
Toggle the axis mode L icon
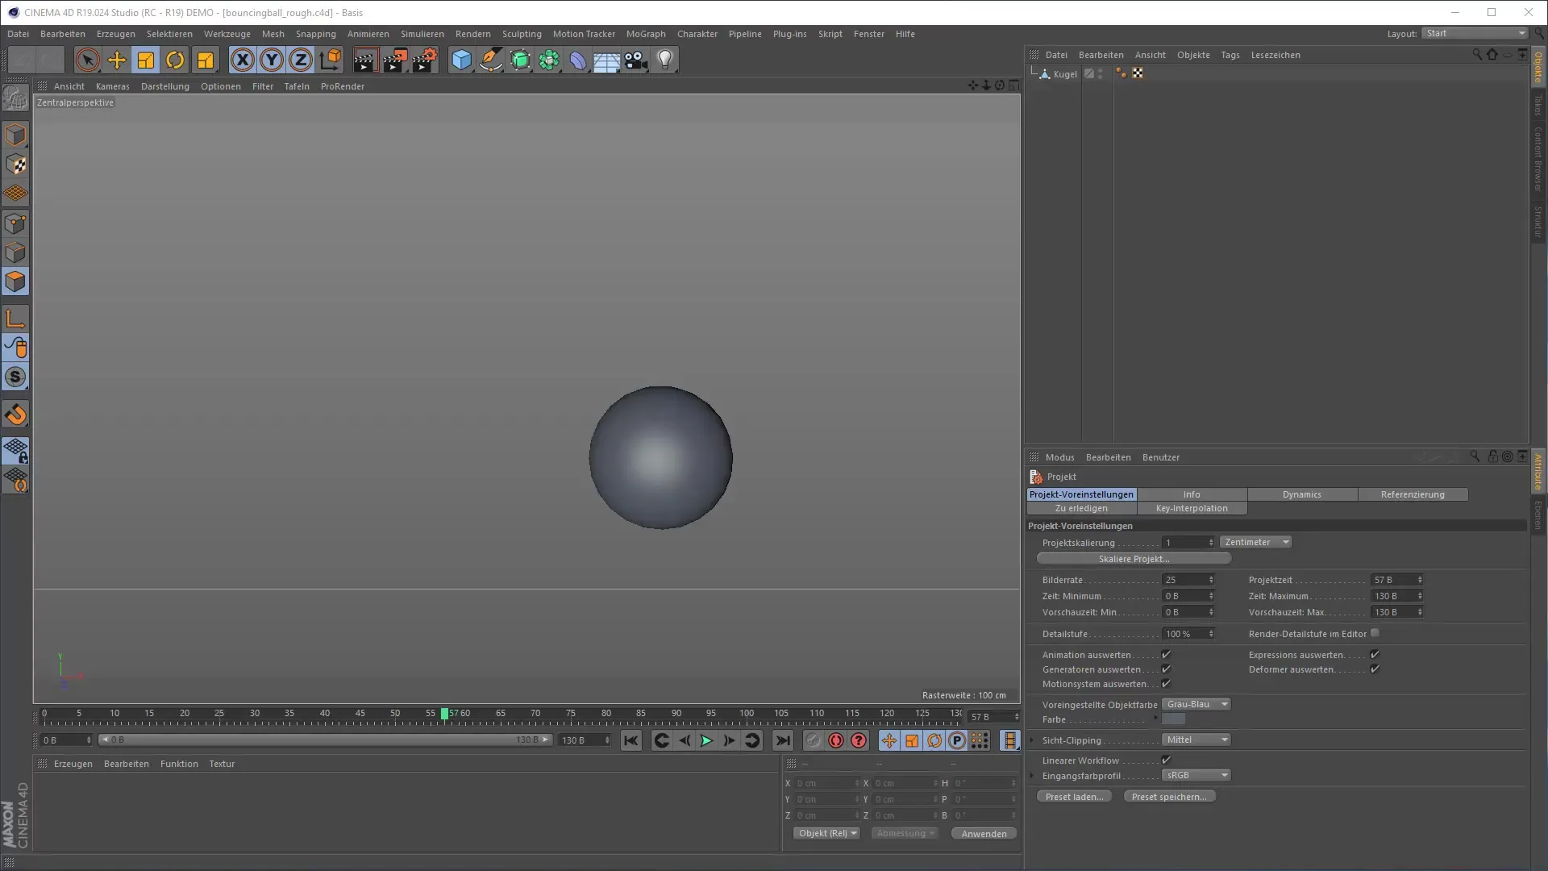(x=15, y=319)
